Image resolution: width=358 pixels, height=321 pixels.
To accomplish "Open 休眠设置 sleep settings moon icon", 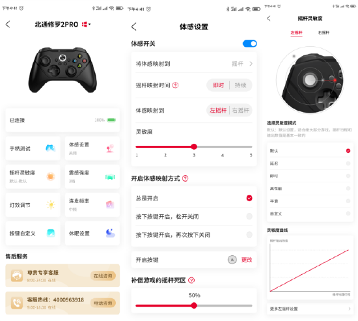I will pos(110,233).
